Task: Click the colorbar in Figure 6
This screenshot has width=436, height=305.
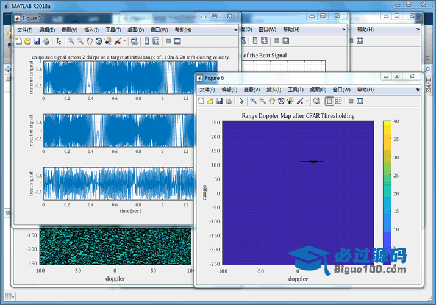Action: [x=387, y=193]
